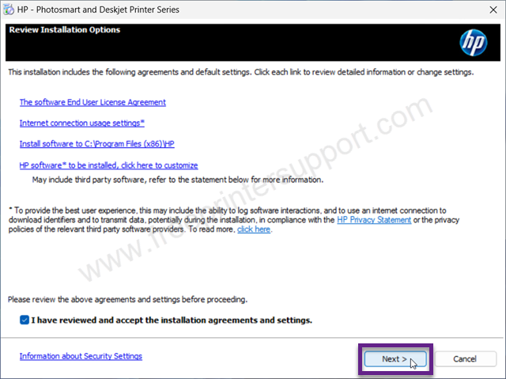
Task: Close the HP installer dialog window
Action: coord(493,9)
